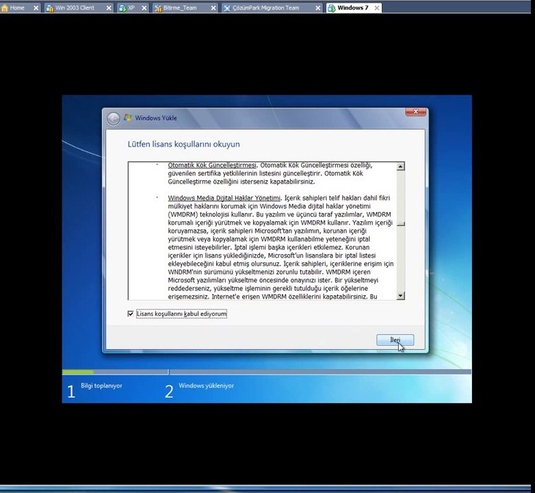Click the 'Bilgi toplanıyor' step label
Screen dimensions: 535x493
[x=101, y=385]
